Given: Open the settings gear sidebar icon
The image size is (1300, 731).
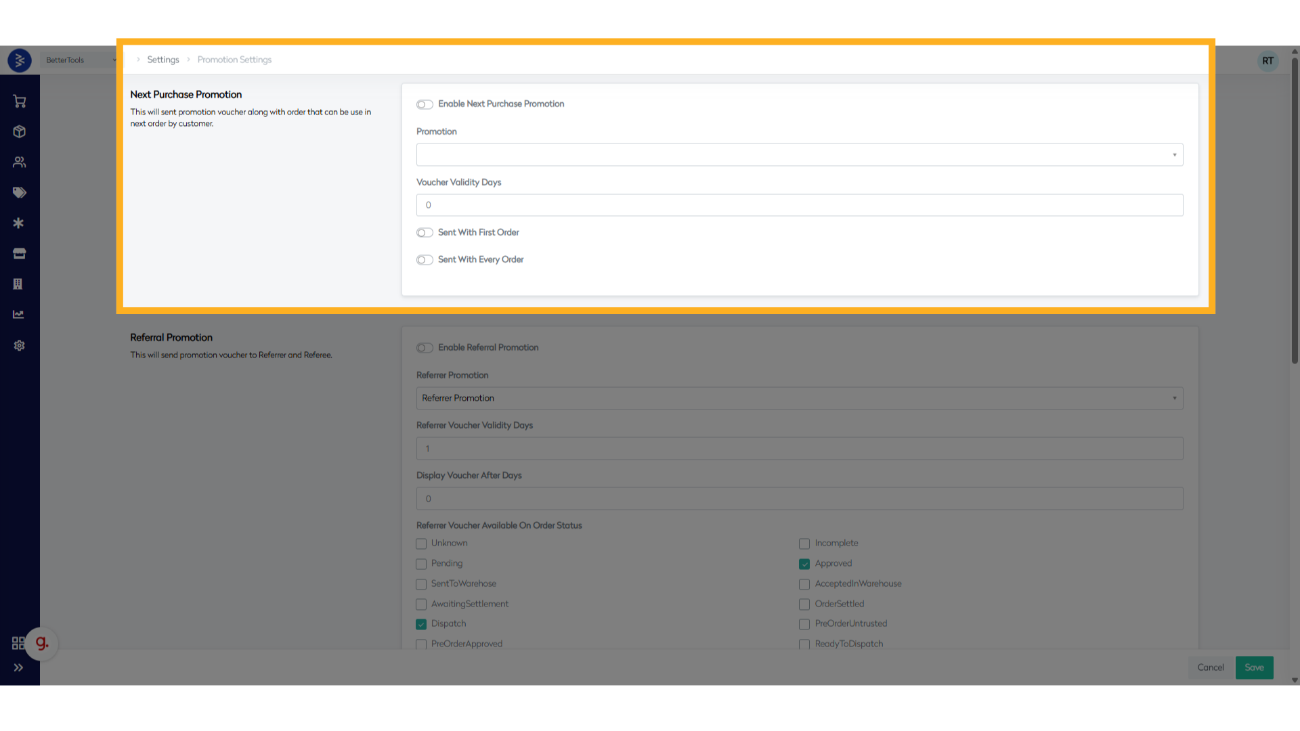Looking at the screenshot, I should tap(19, 346).
